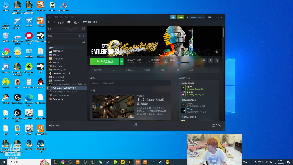The image size is (293, 165).
Task: Open the community hub 社区中心 link
Action: [x=130, y=70]
